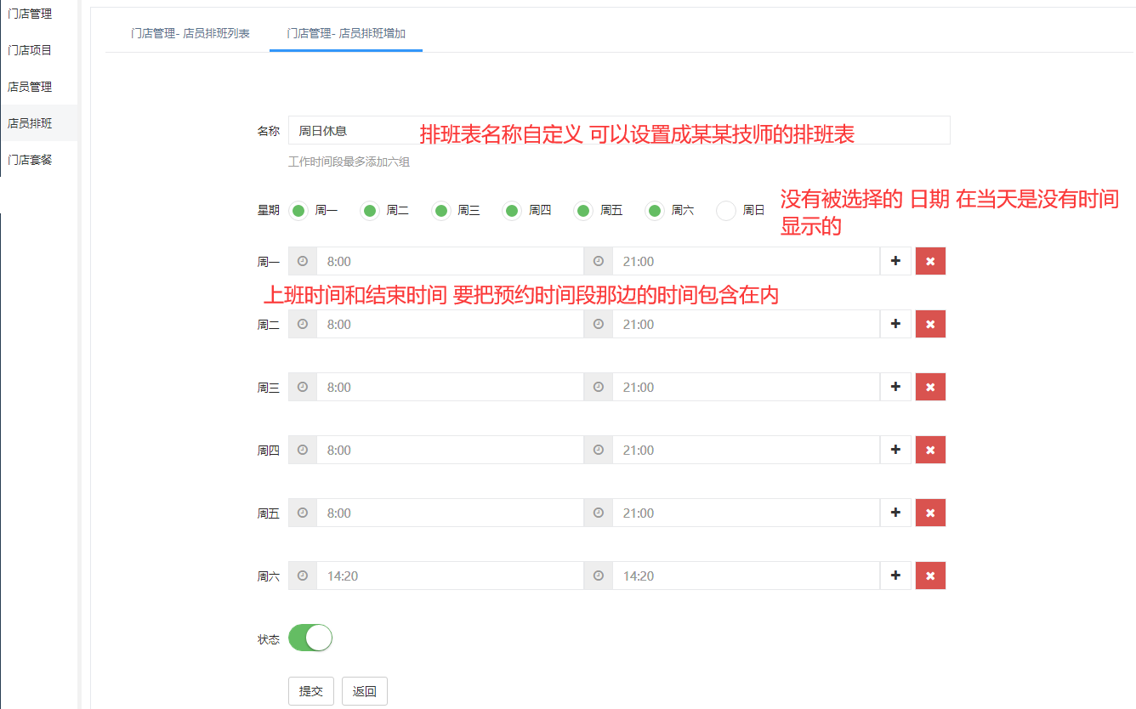Switch to the 店员排班列表 tab

coord(190,33)
